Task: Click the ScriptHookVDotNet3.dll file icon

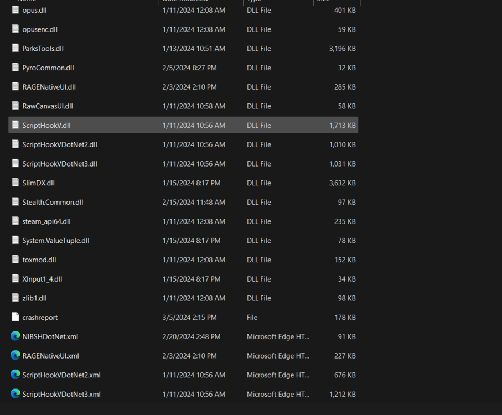Action: tap(15, 163)
